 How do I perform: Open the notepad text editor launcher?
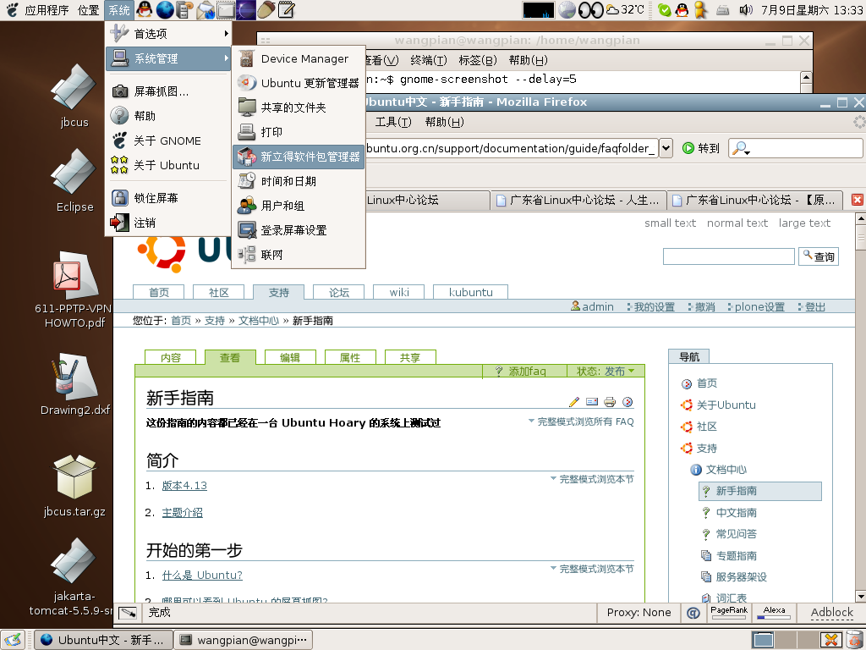tap(286, 9)
